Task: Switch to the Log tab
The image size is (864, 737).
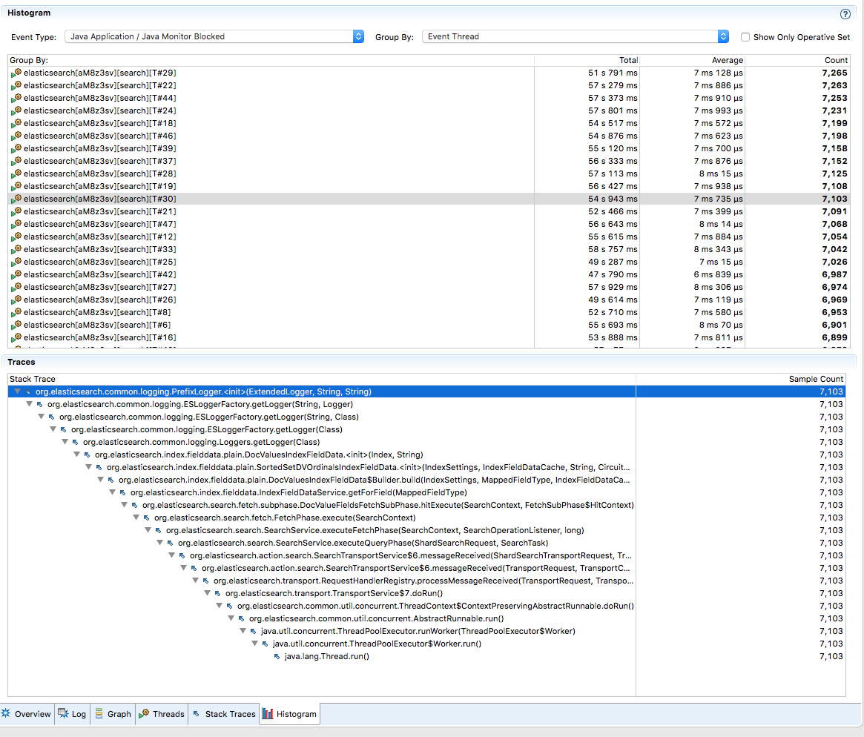Action: click(72, 714)
